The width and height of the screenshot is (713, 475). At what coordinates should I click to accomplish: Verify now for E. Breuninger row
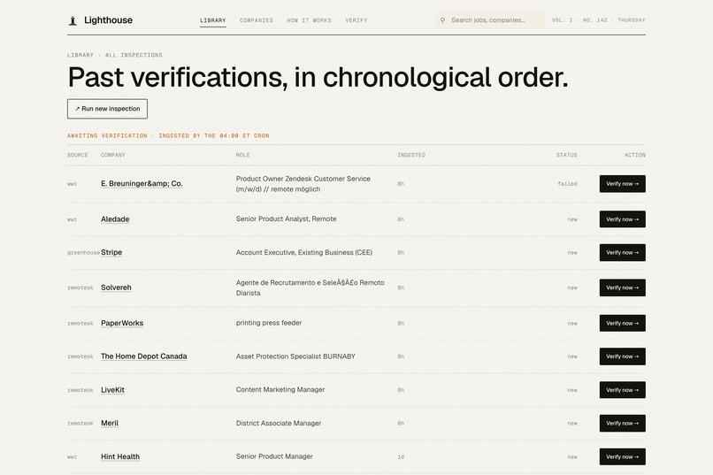point(623,184)
